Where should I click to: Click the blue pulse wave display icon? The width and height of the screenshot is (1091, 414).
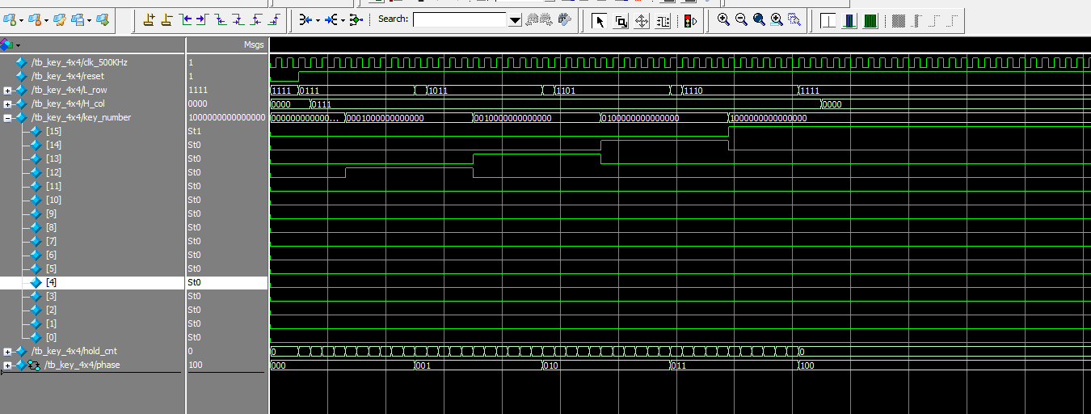(849, 21)
